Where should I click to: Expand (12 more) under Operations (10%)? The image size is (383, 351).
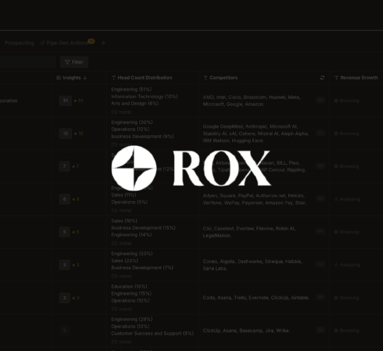coord(121,310)
